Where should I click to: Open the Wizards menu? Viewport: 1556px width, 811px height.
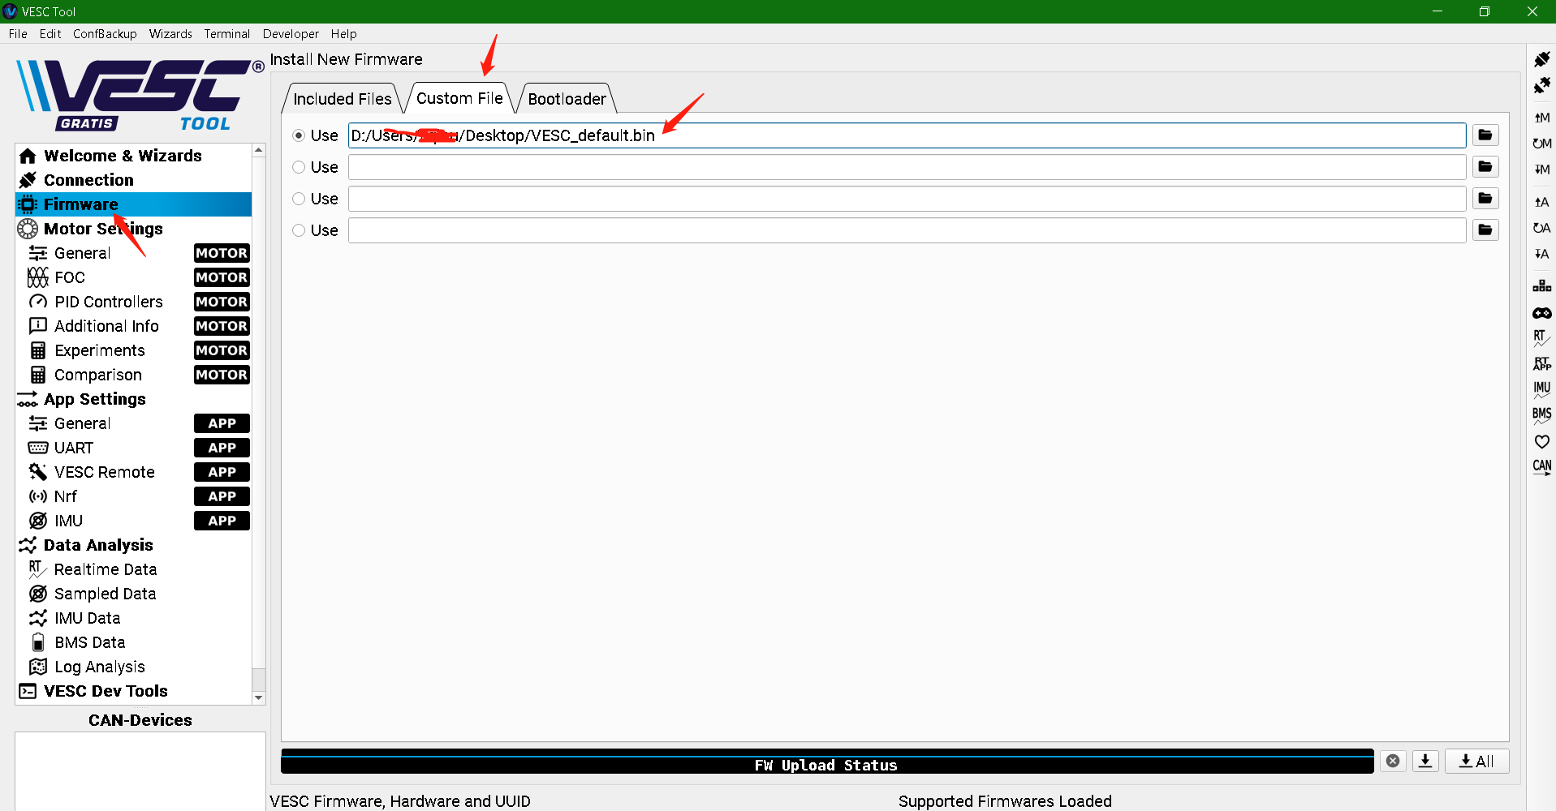tap(170, 34)
